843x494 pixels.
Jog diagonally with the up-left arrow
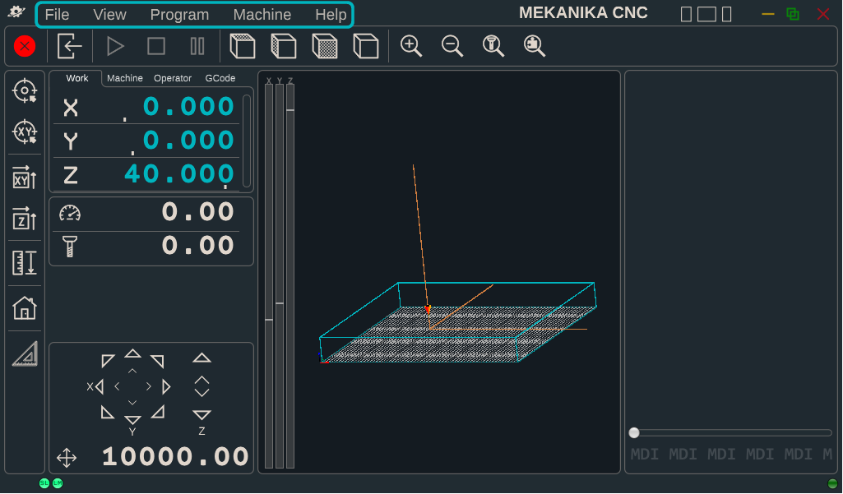tap(108, 361)
